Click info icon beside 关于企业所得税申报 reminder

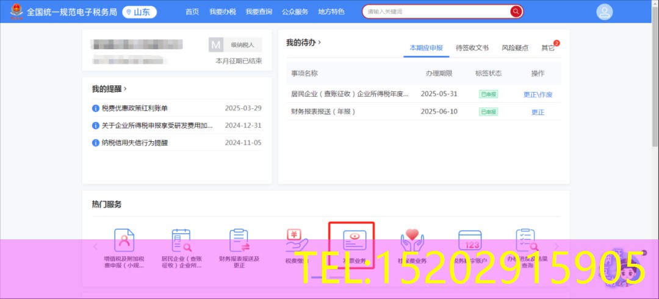point(95,125)
